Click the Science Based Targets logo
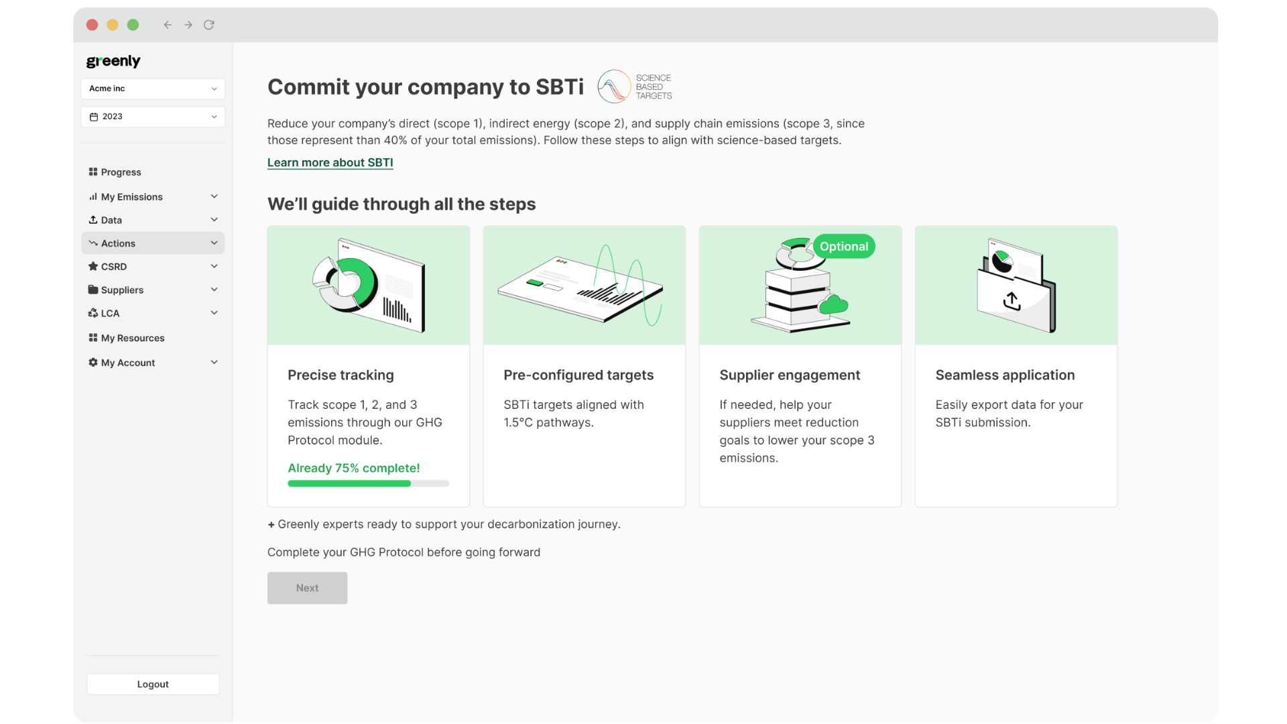The image size is (1287, 724). tap(635, 86)
